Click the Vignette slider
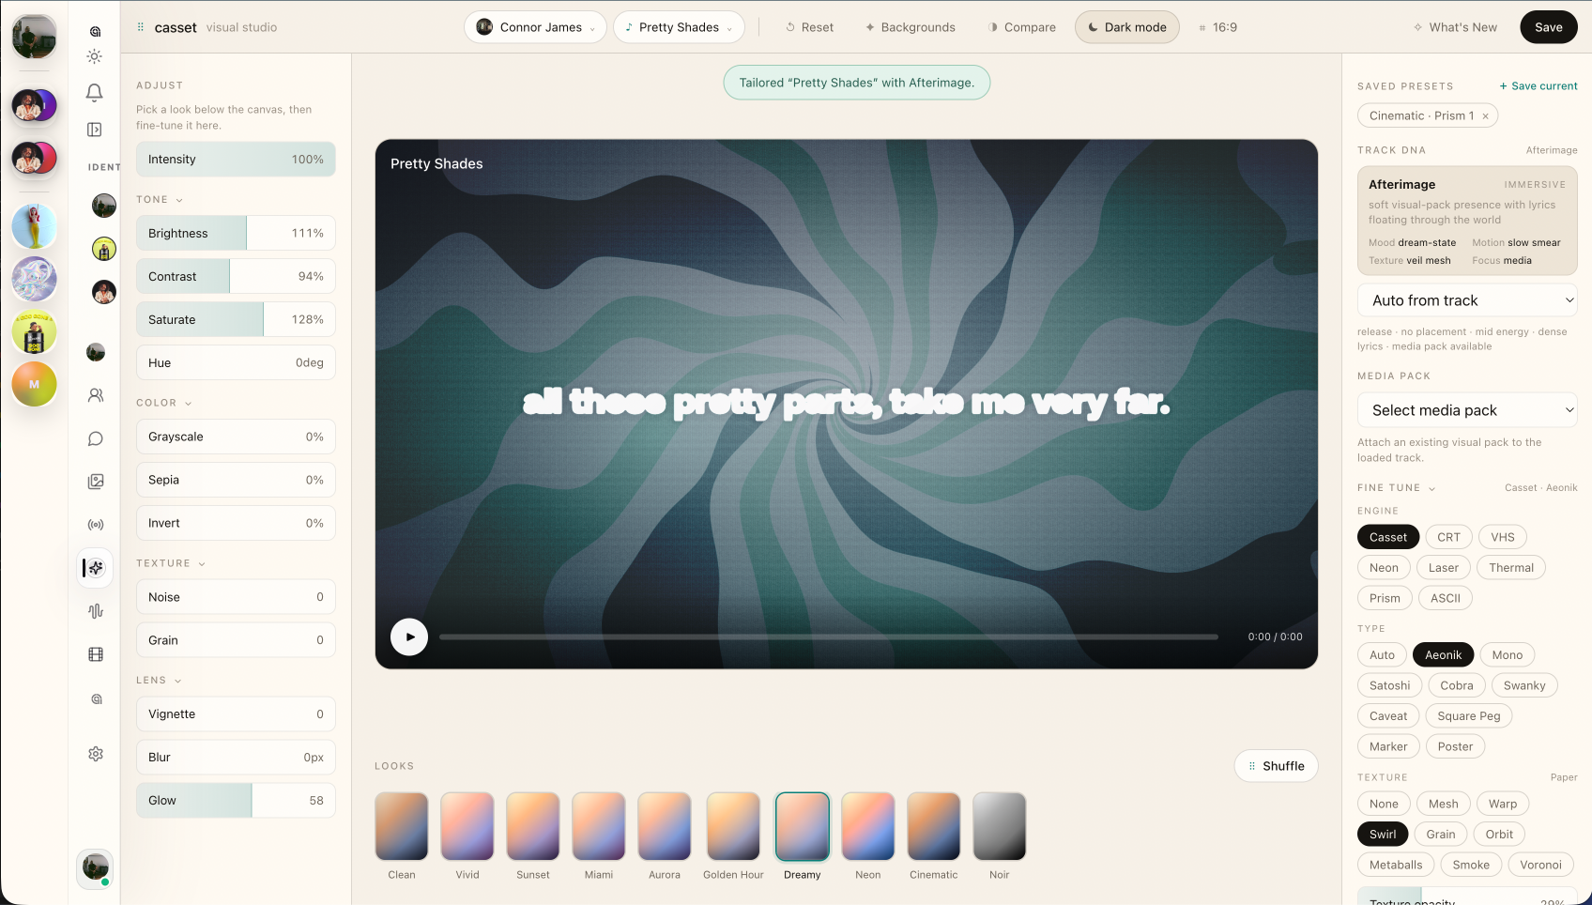Image resolution: width=1592 pixels, height=905 pixels. coord(236,714)
